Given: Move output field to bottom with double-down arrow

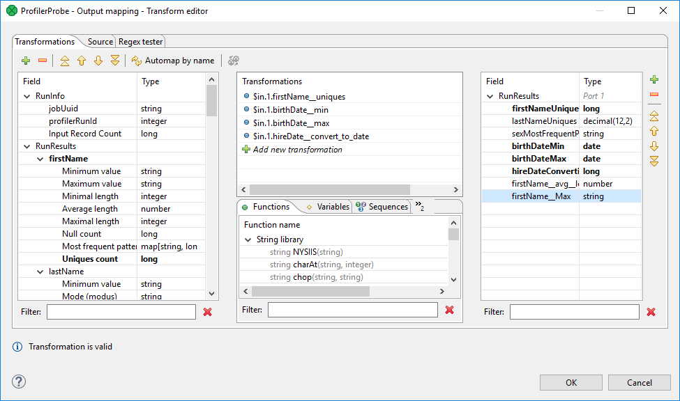Looking at the screenshot, I should [652, 162].
